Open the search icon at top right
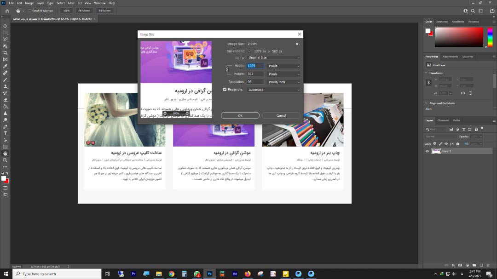Image resolution: width=497 pixels, height=279 pixels. (x=473, y=11)
